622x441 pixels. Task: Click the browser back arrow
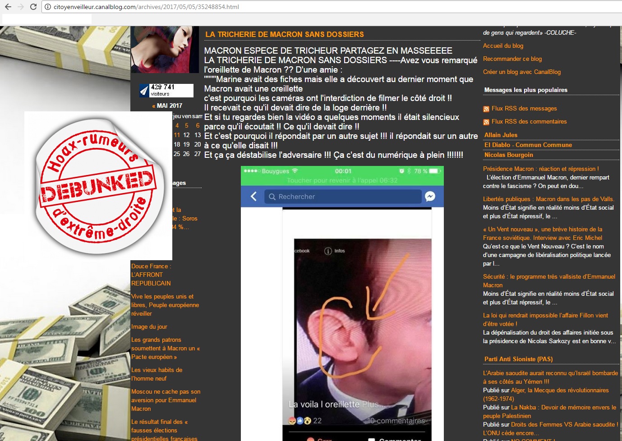coord(8,7)
